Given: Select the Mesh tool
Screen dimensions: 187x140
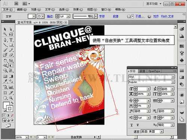Looking at the screenshot, I should click(x=5, y=76).
